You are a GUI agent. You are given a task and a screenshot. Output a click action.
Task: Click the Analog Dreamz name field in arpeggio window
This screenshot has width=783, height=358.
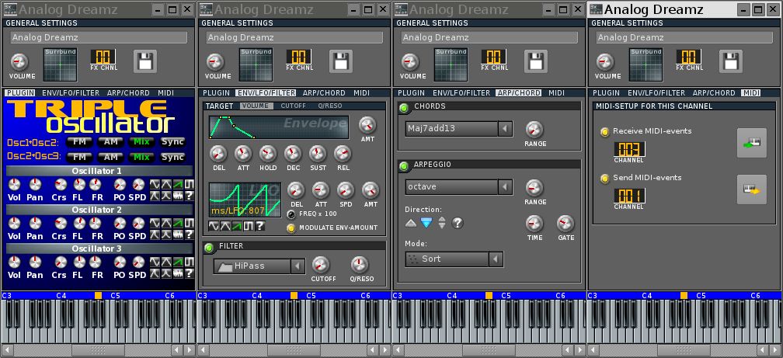[x=489, y=37]
